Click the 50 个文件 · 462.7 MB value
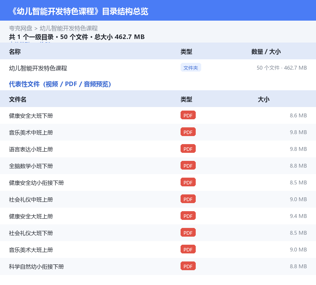The image size is (316, 285). (282, 68)
